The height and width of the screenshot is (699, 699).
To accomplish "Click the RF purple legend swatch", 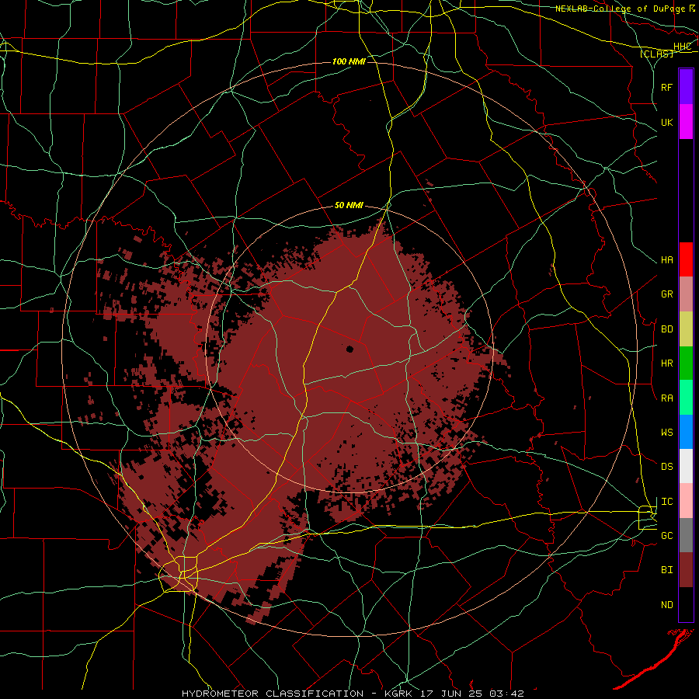I will [x=686, y=87].
